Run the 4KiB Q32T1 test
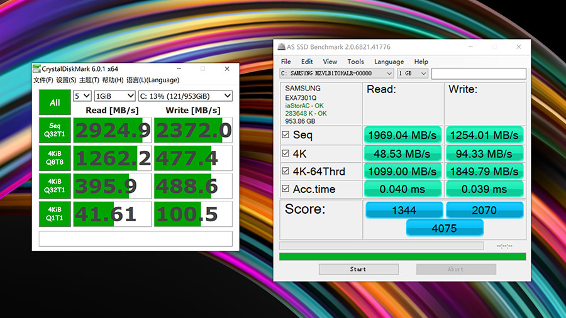Viewport: 566px width, 318px height. click(55, 186)
